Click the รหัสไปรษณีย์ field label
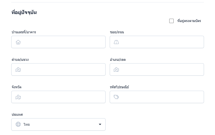 point(119,87)
